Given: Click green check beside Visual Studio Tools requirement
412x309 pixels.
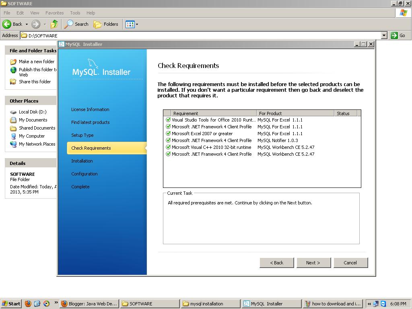Looking at the screenshot, I should (x=168, y=119).
